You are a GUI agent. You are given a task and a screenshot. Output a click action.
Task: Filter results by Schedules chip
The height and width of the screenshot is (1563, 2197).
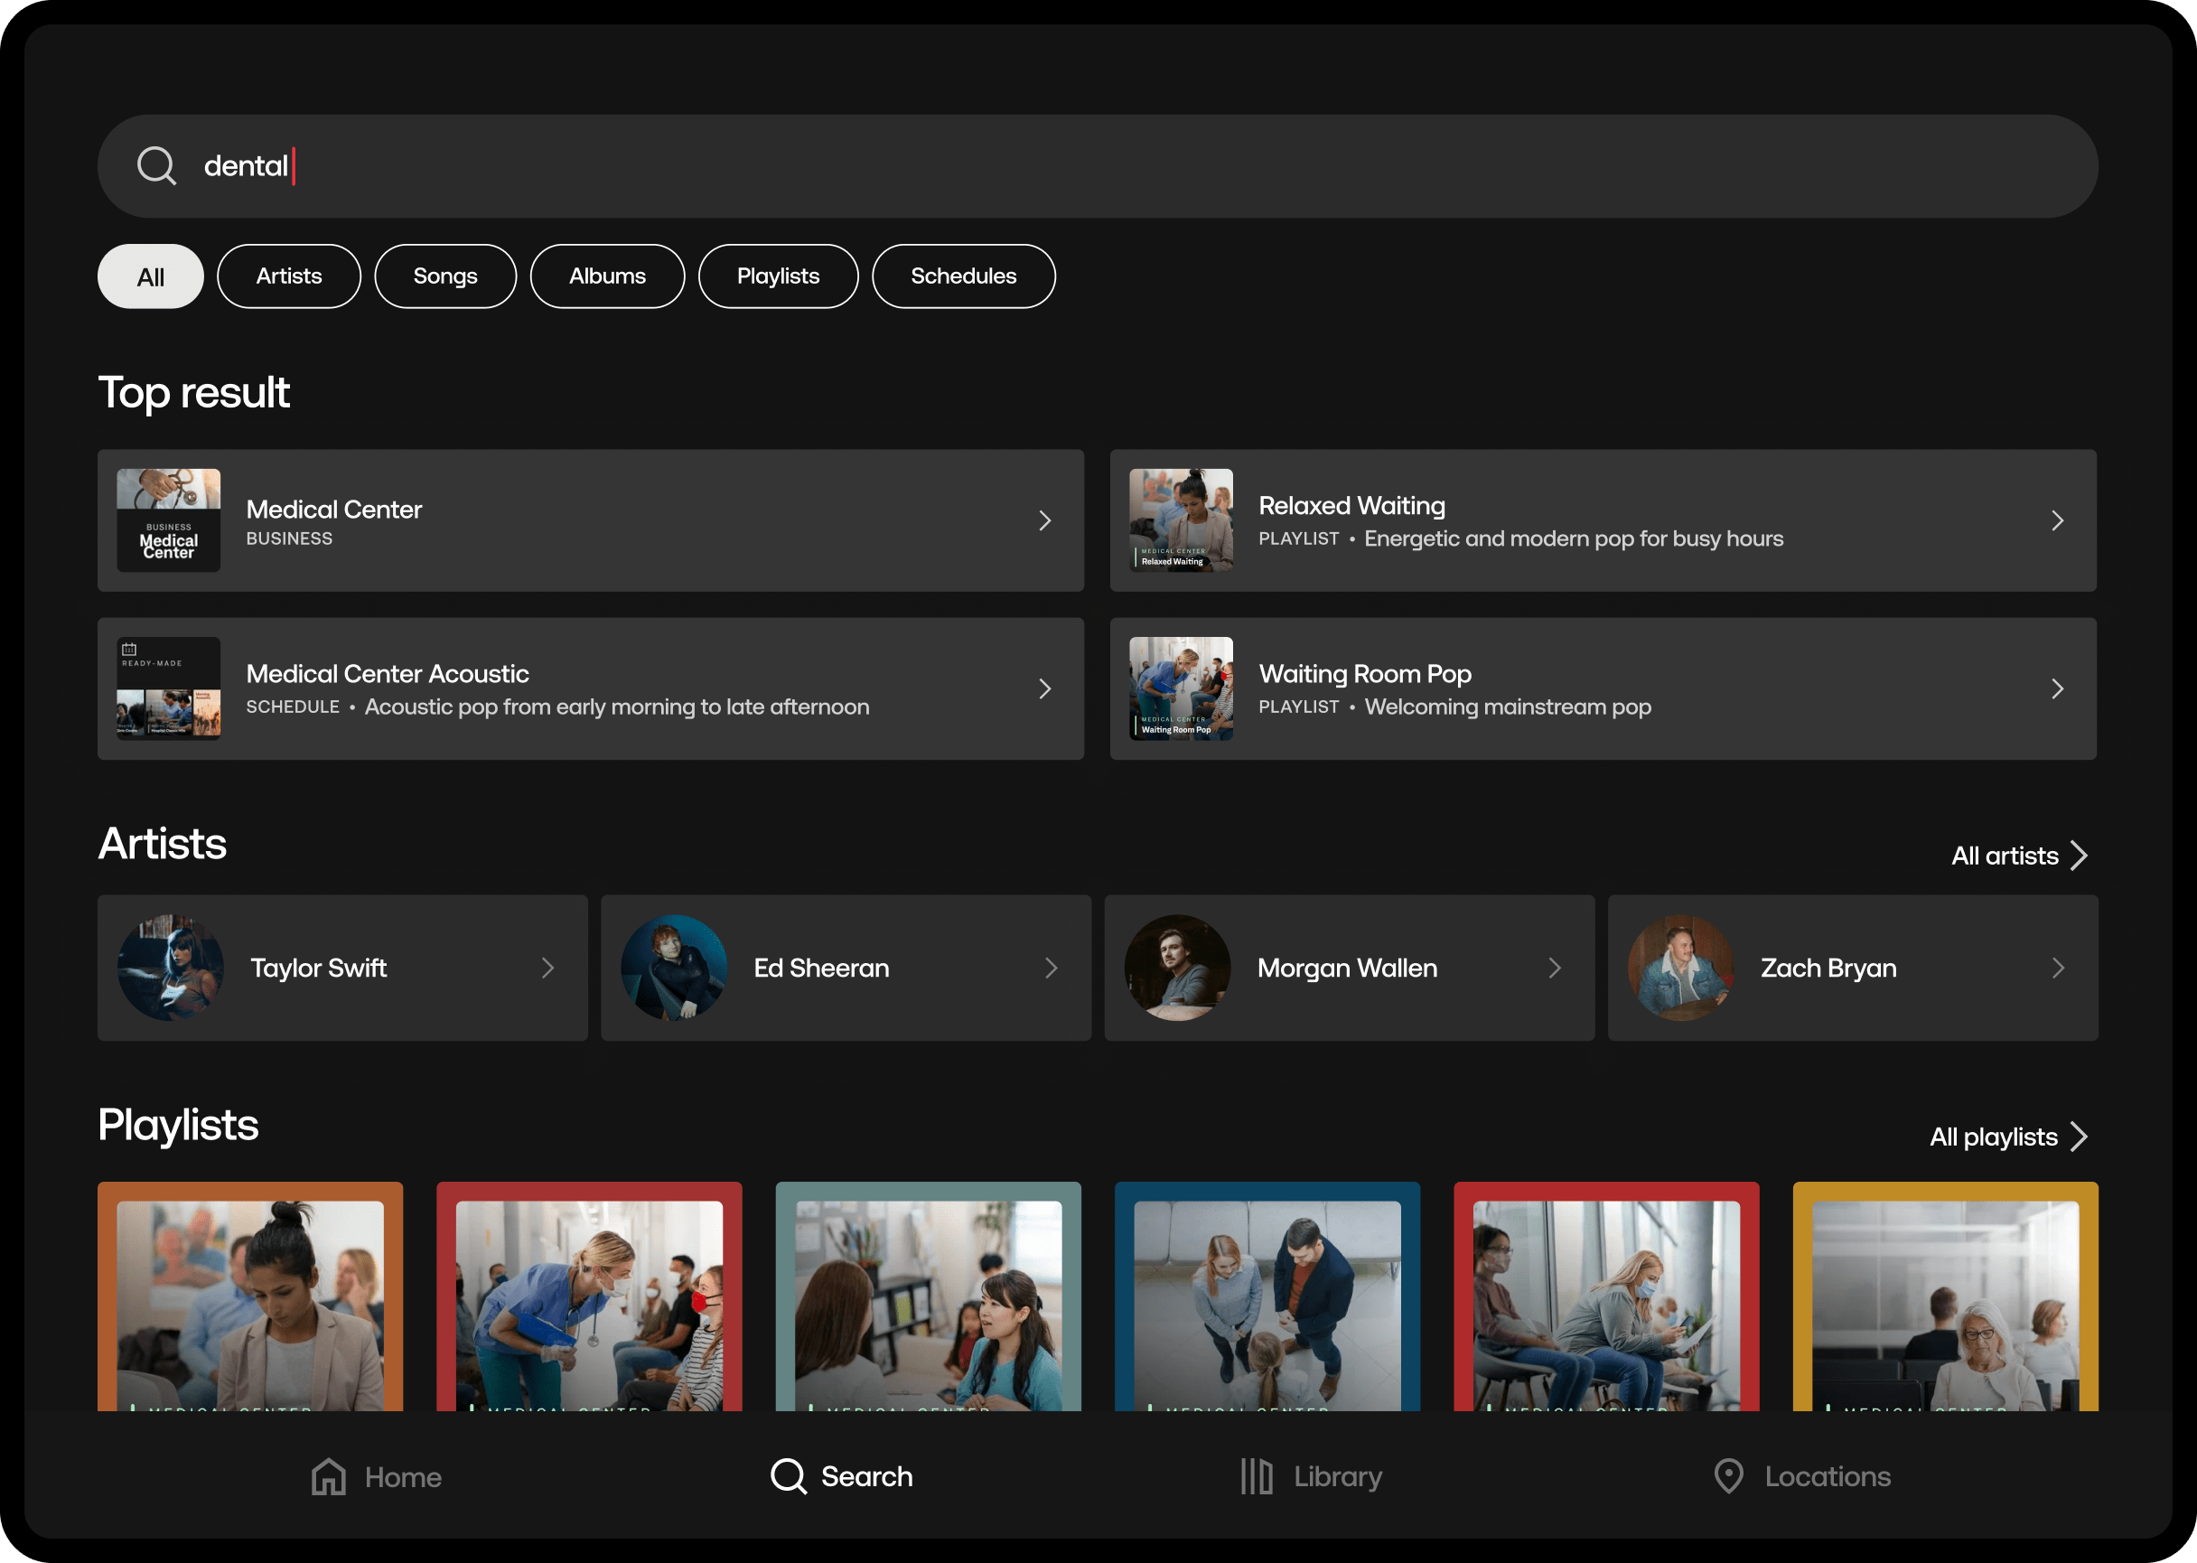tap(963, 277)
